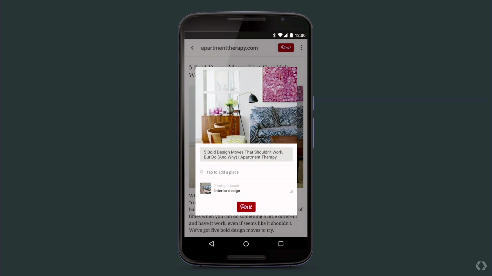Tap the Recent Apps square button
The height and width of the screenshot is (276, 492).
281,244
